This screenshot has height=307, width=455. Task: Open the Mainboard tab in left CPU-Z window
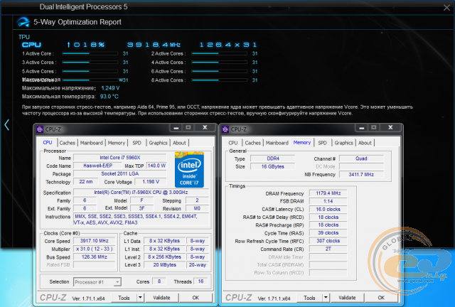(92, 143)
